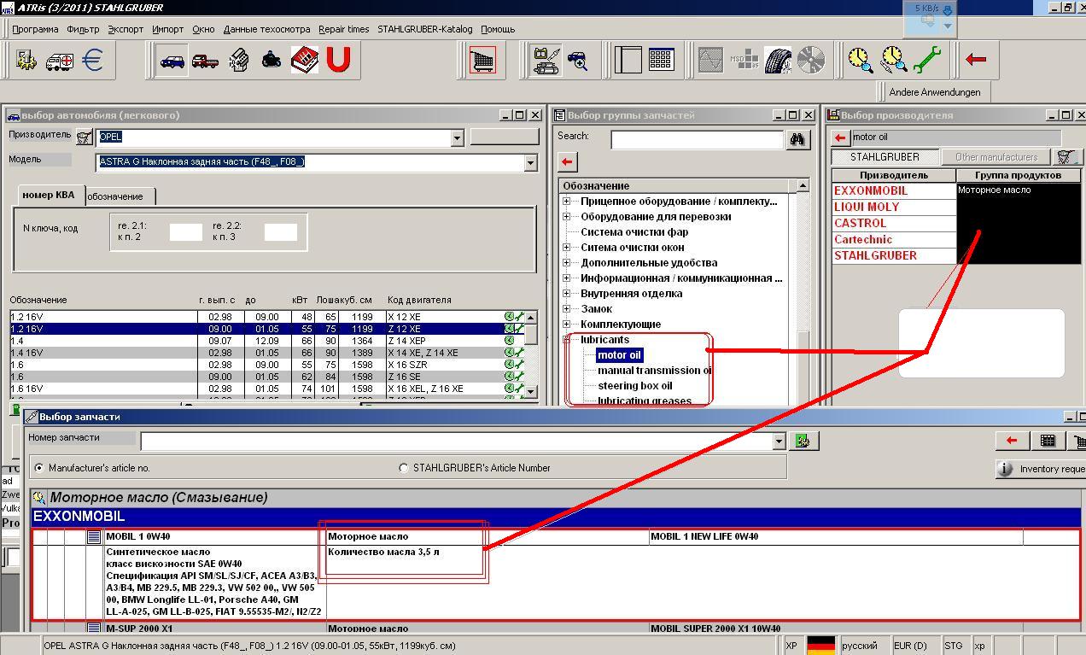This screenshot has width=1086, height=655.
Task: Select Manufacturer's article no. radio button
Action: [38, 468]
